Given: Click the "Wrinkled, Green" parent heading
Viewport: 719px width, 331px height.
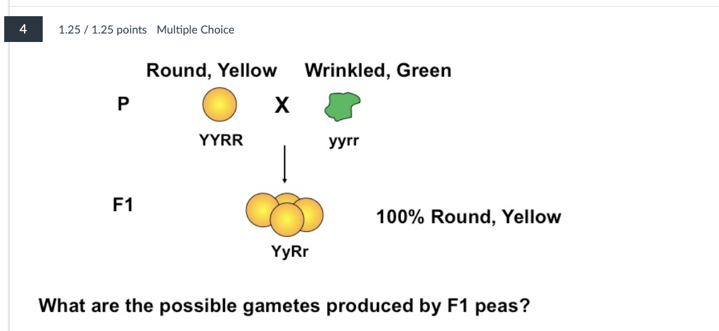Looking at the screenshot, I should click(378, 71).
